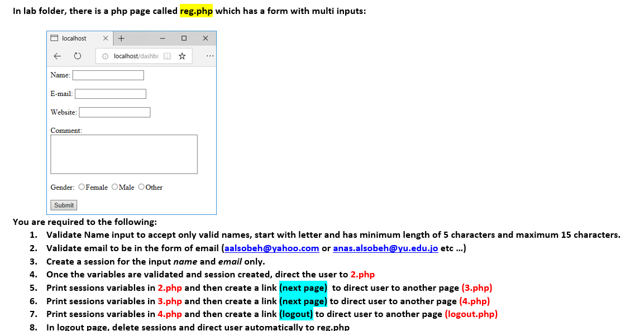
Task: Select the Male gender radio button
Action: pyautogui.click(x=114, y=186)
